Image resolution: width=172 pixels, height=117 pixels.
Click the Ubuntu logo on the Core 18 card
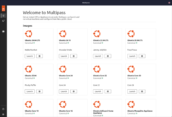coord(28,104)
